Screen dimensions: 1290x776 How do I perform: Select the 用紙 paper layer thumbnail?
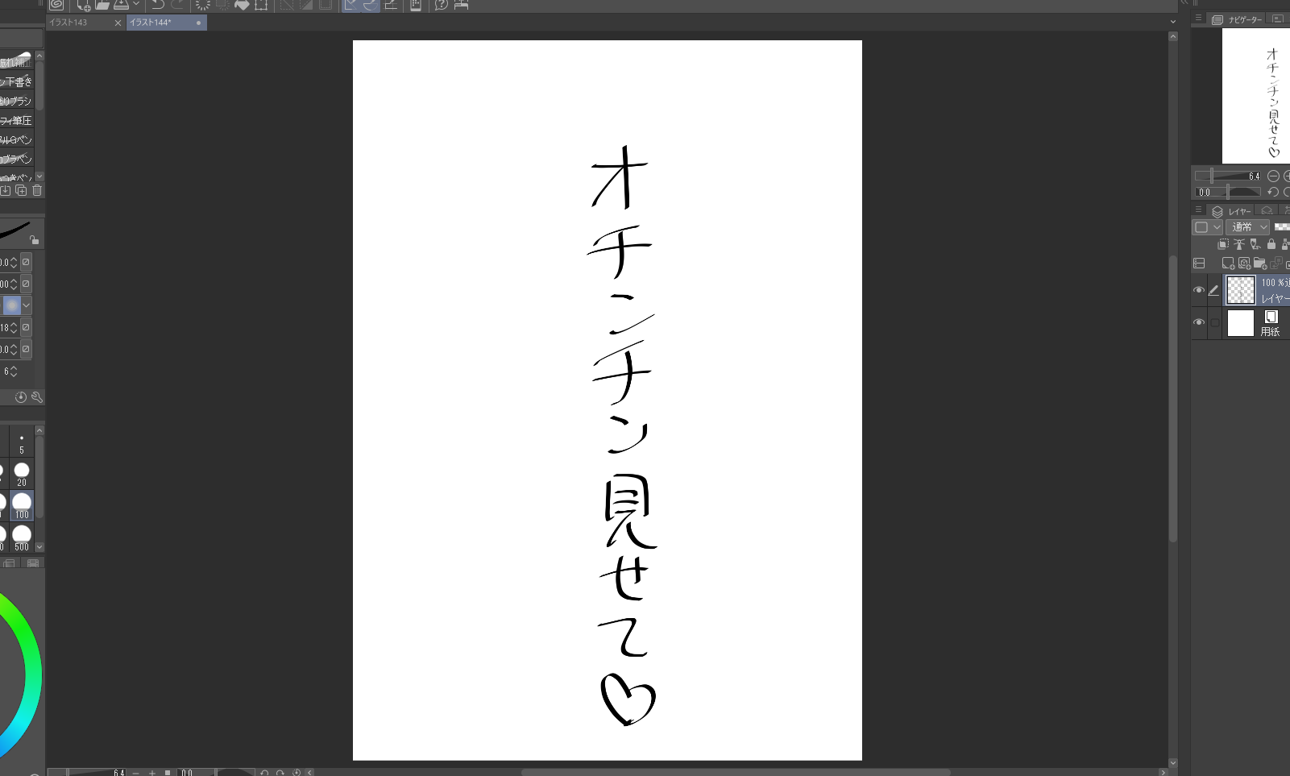[x=1241, y=323]
